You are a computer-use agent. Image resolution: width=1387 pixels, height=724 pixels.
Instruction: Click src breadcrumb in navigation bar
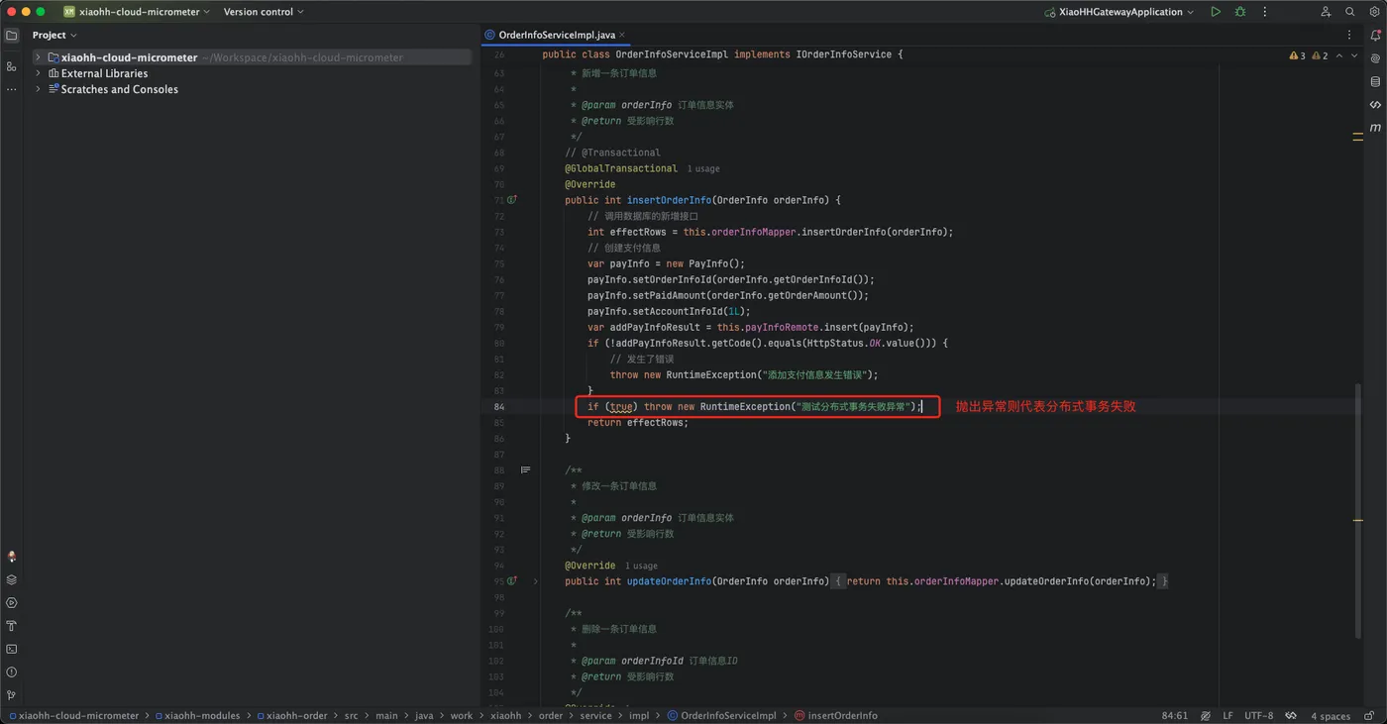[351, 715]
